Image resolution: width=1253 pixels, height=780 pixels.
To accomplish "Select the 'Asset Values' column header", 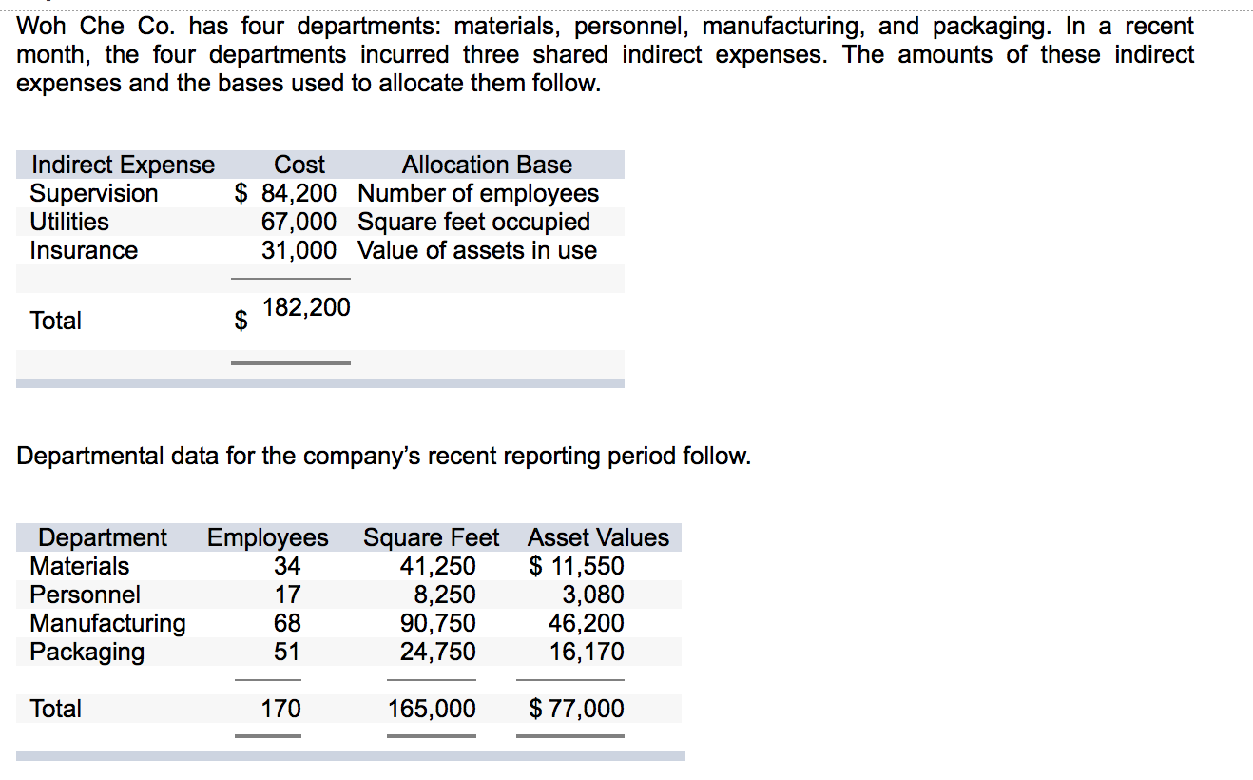I will 599,537.
